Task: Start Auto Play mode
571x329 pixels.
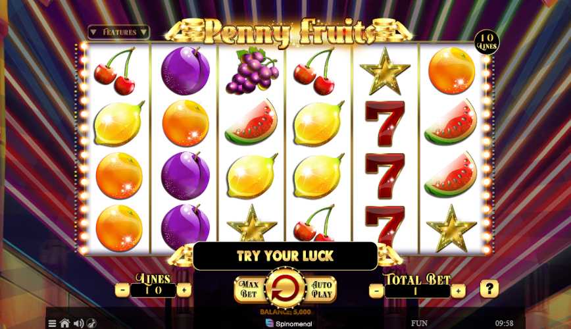Action: 322,289
